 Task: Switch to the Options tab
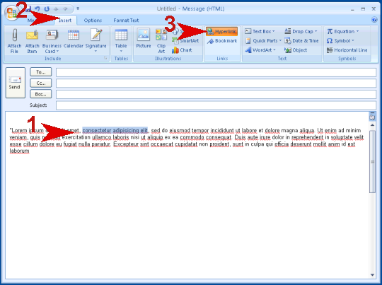(x=93, y=21)
